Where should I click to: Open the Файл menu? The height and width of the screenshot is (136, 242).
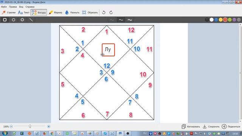[x=4, y=7]
